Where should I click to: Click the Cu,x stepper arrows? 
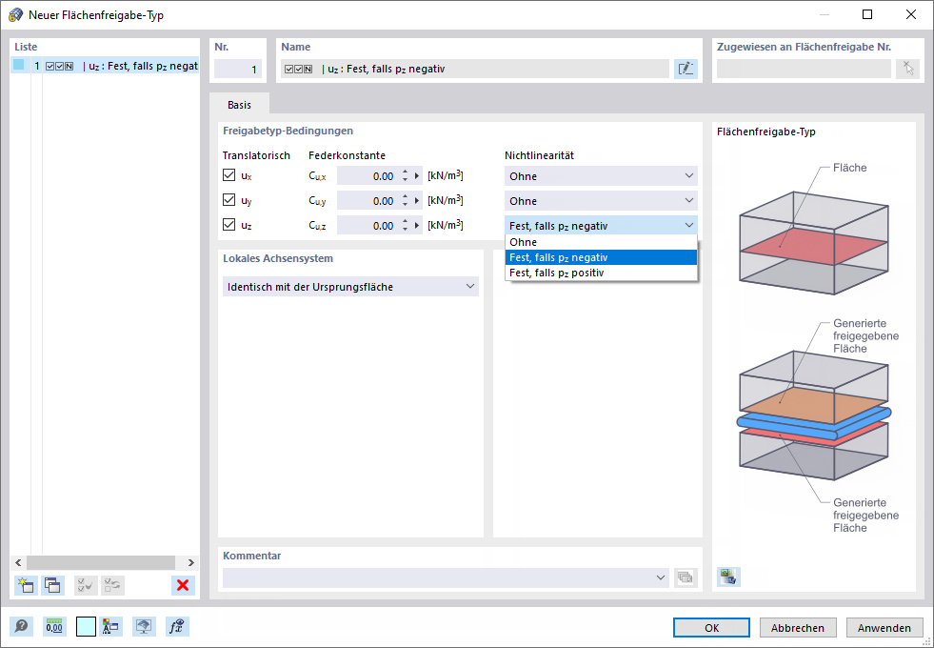[x=405, y=176]
